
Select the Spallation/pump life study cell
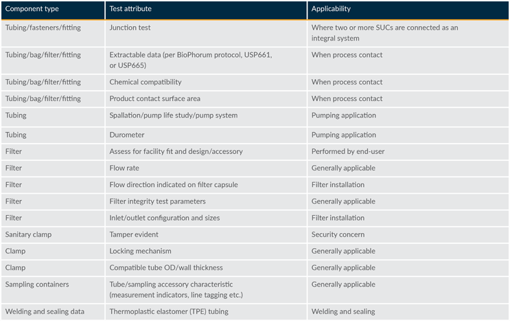(x=173, y=115)
